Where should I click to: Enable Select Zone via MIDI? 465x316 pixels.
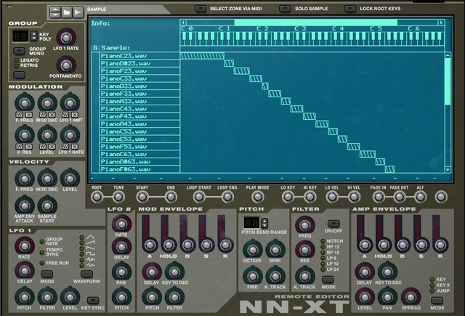tap(201, 9)
